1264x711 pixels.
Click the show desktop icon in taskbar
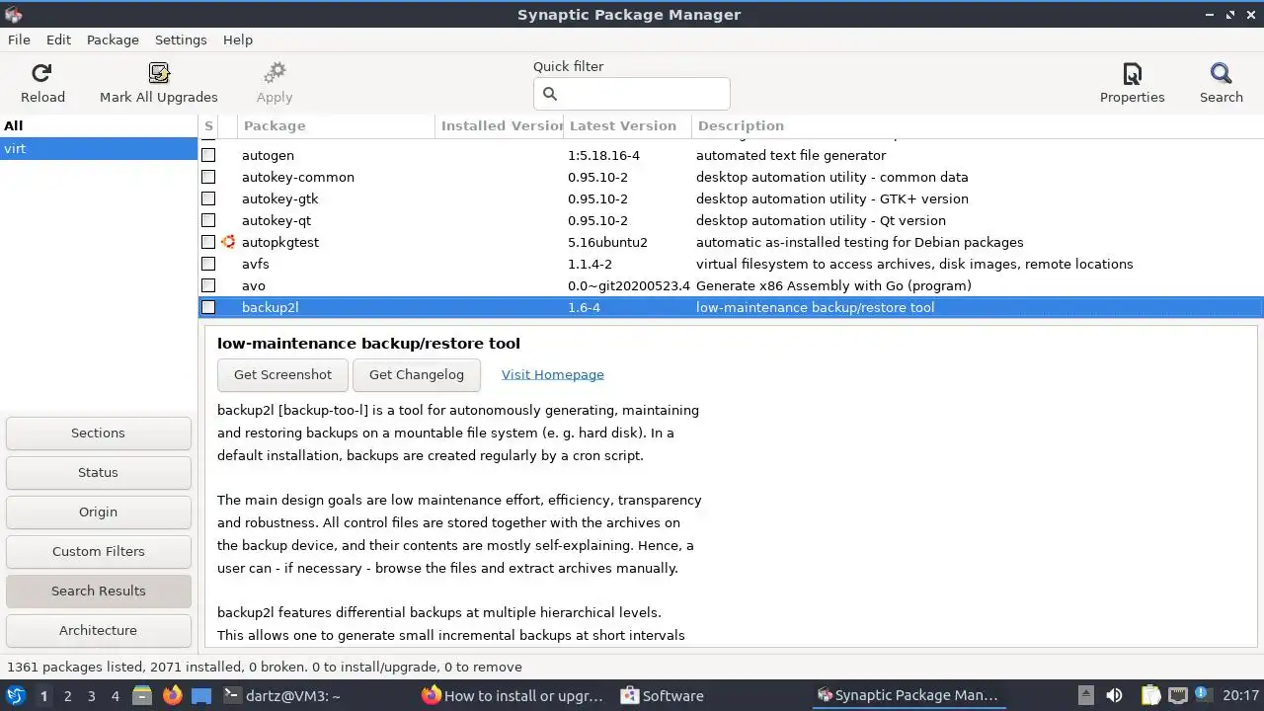pos(201,695)
